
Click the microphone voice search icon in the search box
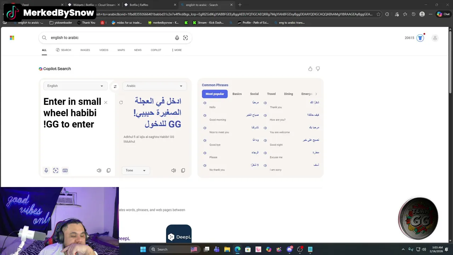177,38
